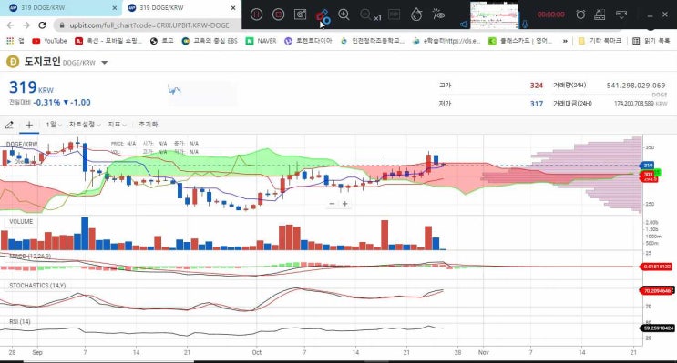The height and width of the screenshot is (363, 677).
Task: Click the DOGE/KRW chart legend label
Action: 22,145
